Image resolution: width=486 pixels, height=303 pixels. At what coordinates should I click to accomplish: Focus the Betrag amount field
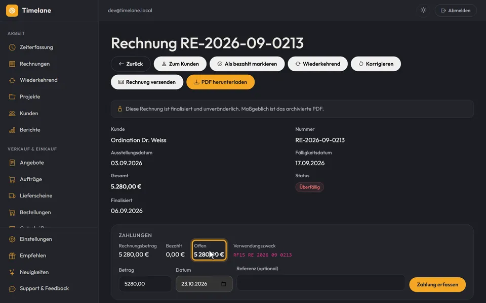pyautogui.click(x=145, y=284)
